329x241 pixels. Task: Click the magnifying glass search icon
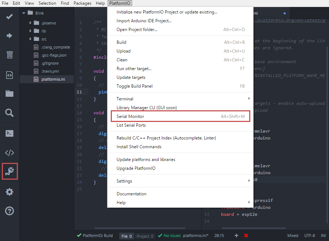click(x=9, y=113)
